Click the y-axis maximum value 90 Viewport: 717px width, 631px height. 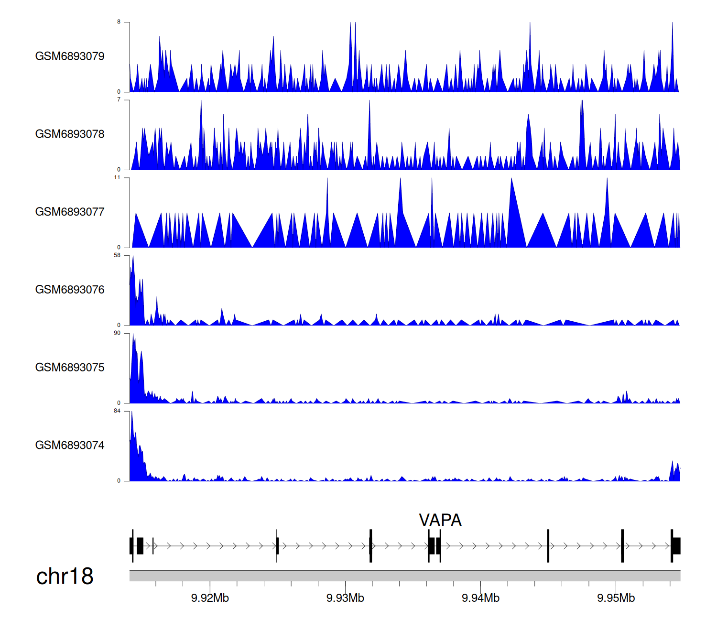[x=117, y=333]
